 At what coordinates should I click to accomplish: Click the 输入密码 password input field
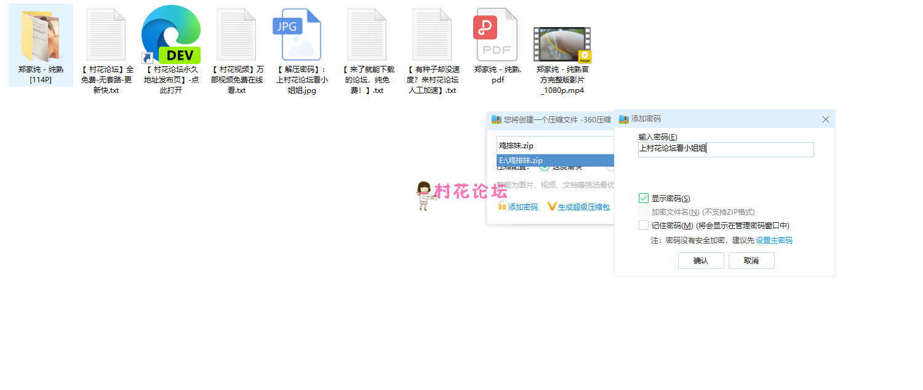click(725, 149)
